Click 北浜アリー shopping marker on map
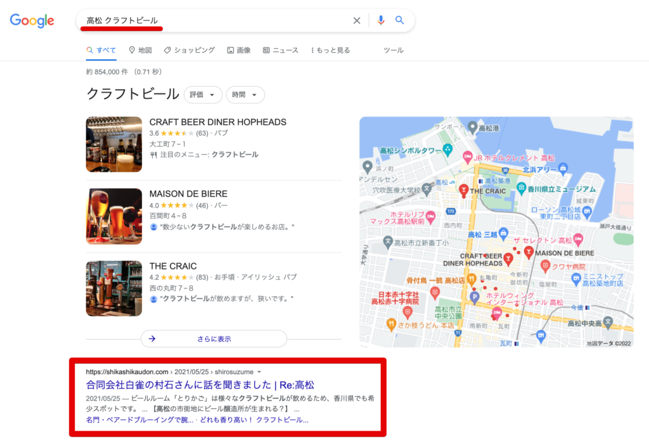This screenshot has height=442, width=649. (563, 169)
